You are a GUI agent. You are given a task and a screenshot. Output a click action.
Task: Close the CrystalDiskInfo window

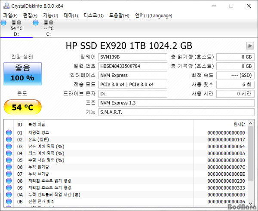click(249, 6)
